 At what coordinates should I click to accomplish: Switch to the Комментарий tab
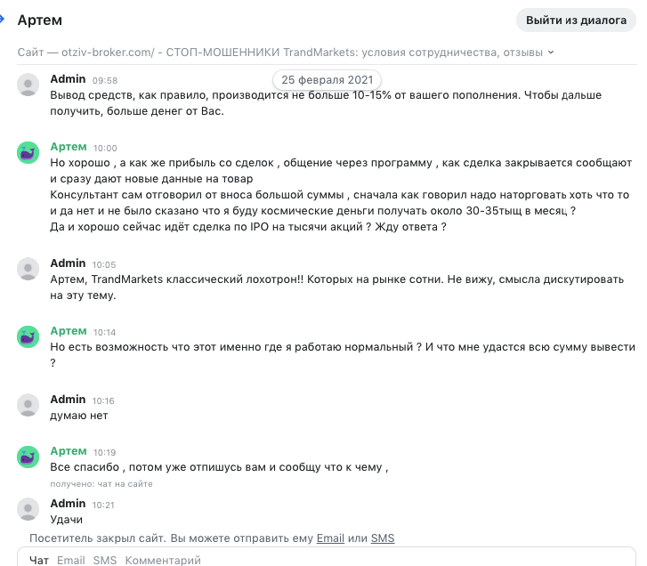tap(163, 561)
